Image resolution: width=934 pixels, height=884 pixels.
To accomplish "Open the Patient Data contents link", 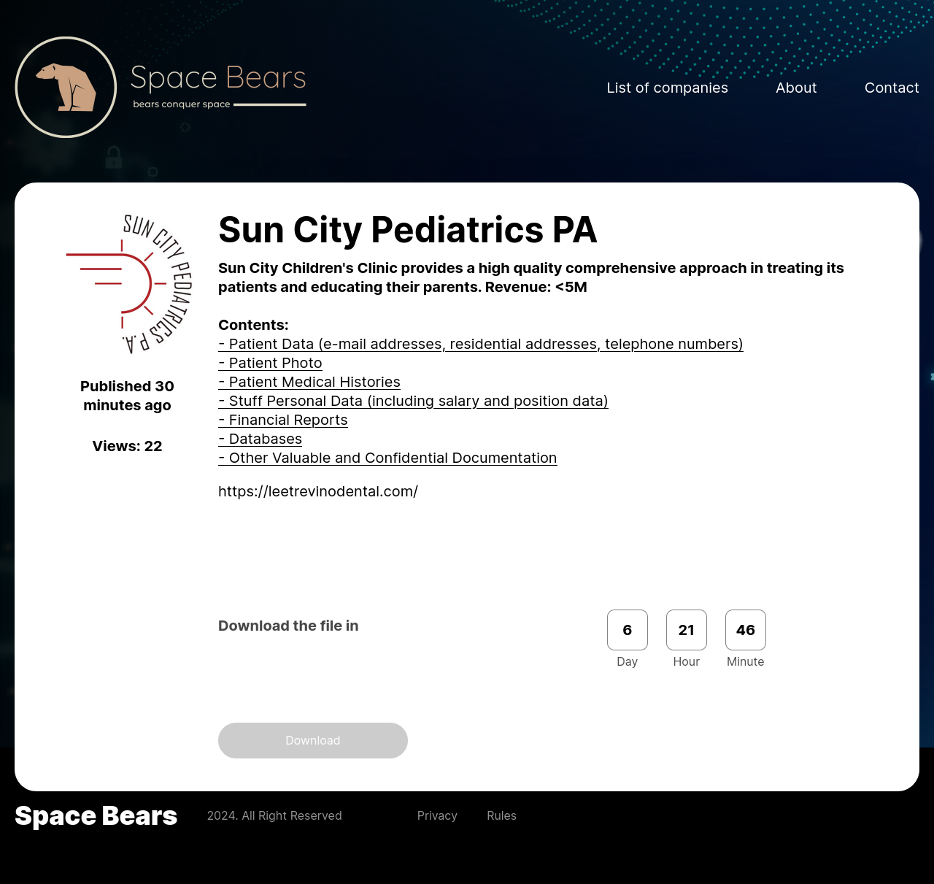I will click(480, 344).
